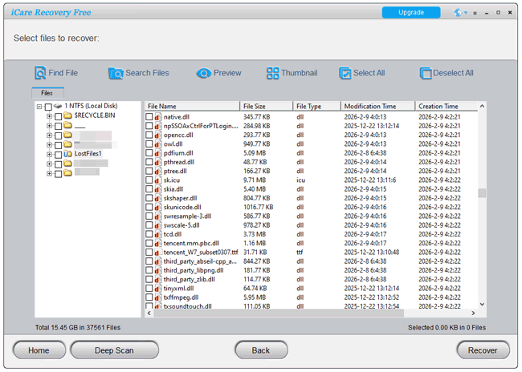Check the LostFiles1 folder checkbox

pyautogui.click(x=59, y=155)
